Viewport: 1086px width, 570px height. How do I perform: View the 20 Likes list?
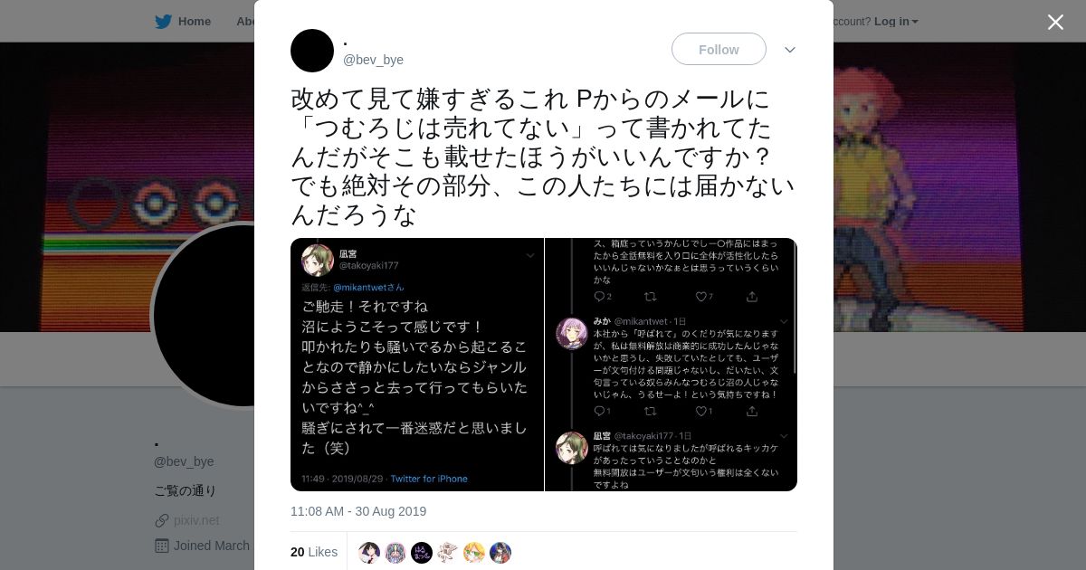[314, 552]
